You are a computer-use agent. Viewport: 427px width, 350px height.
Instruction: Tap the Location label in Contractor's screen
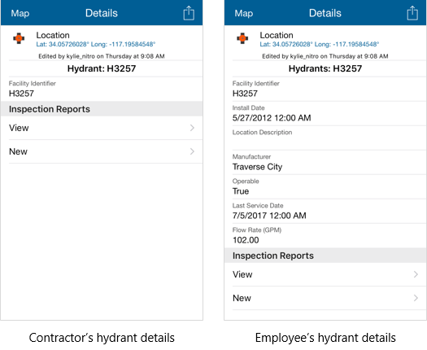point(53,35)
